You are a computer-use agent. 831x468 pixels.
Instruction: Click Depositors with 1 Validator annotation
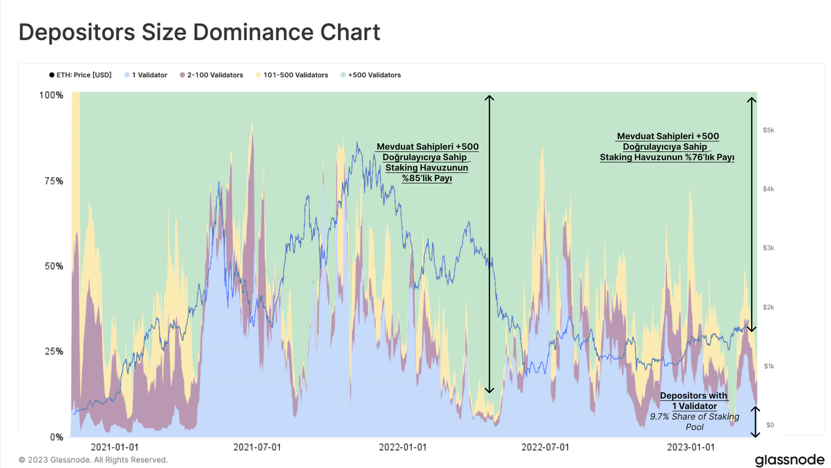[694, 401]
